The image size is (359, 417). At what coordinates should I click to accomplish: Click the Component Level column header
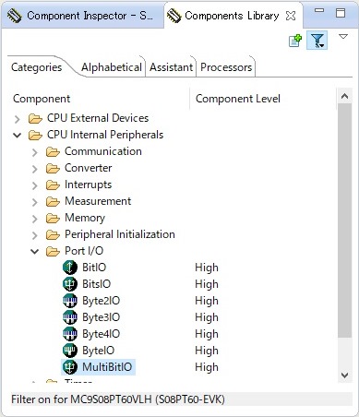[x=238, y=99]
